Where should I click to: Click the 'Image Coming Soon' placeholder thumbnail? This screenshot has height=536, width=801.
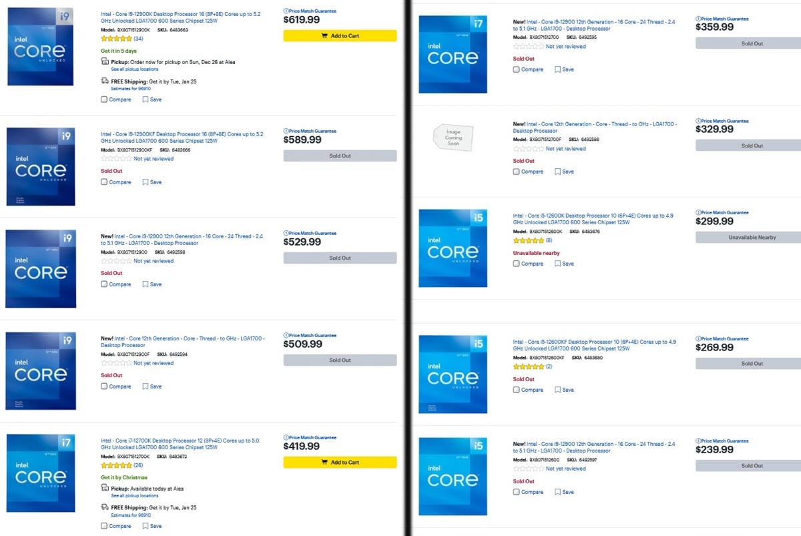453,138
